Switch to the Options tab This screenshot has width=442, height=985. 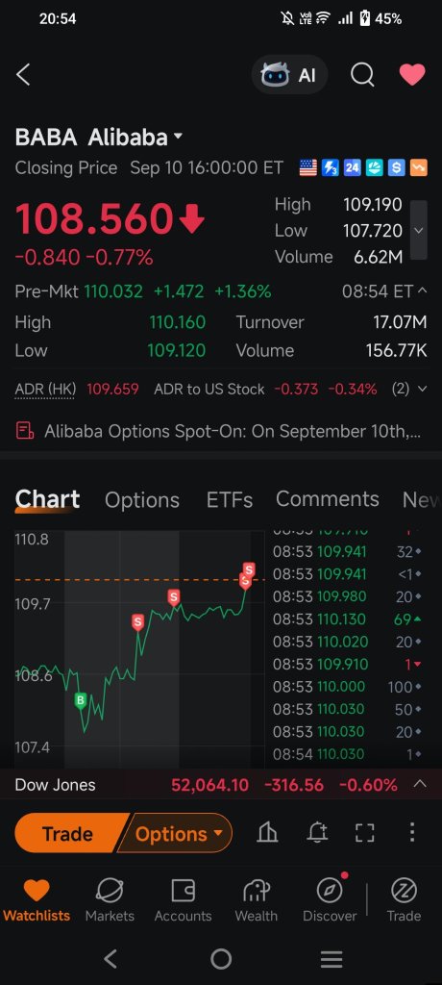click(142, 500)
